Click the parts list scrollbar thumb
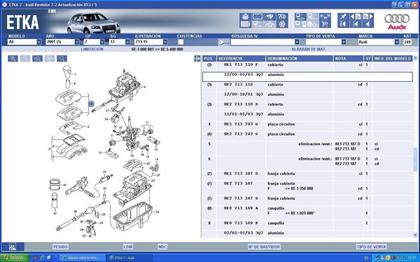The height and width of the screenshot is (262, 420). pos(415,159)
